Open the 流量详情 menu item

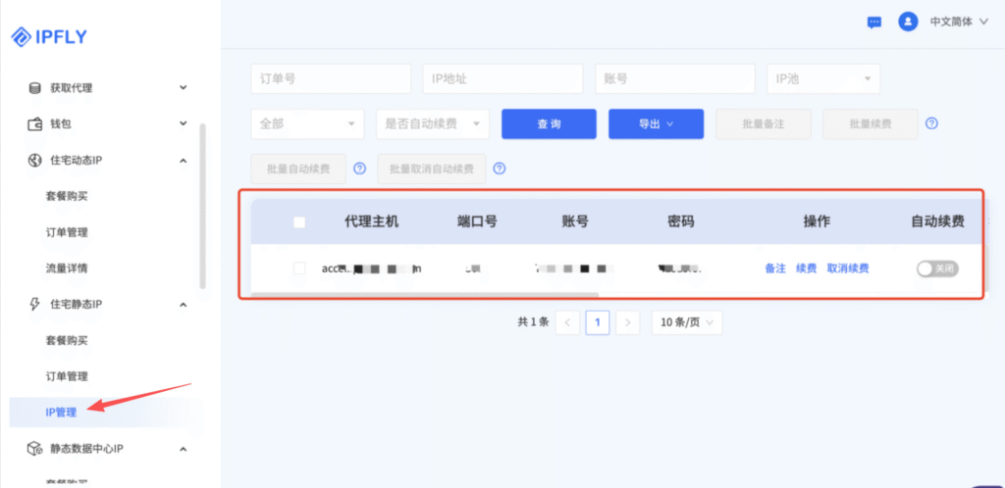click(67, 268)
